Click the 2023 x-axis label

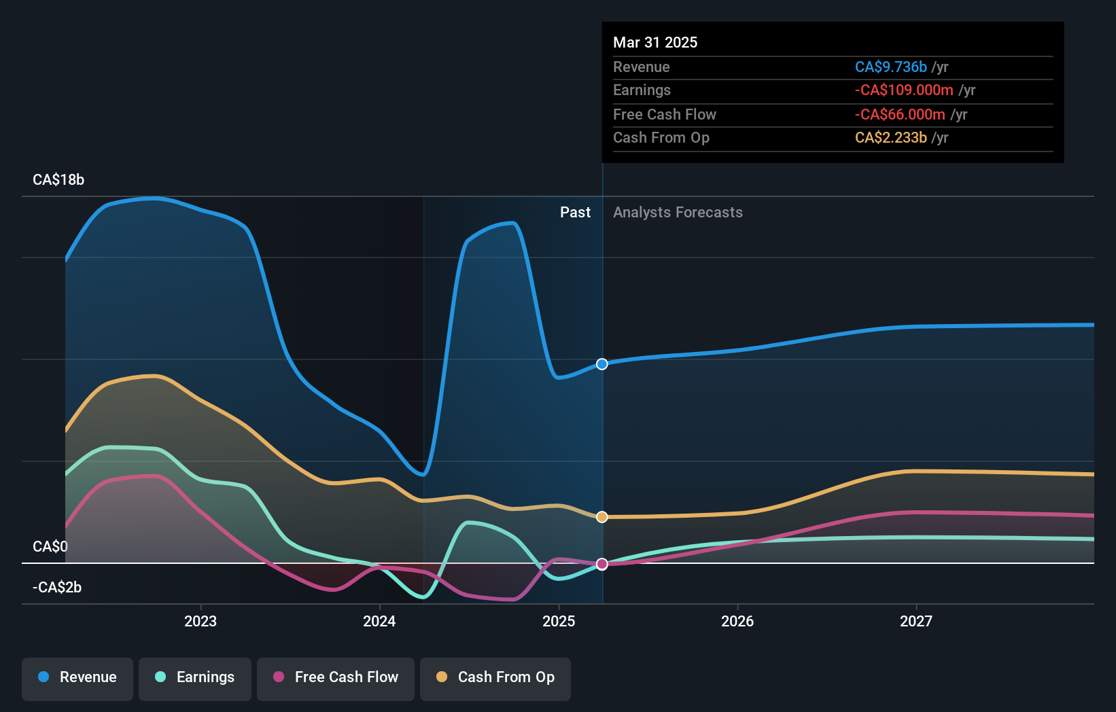point(200,621)
